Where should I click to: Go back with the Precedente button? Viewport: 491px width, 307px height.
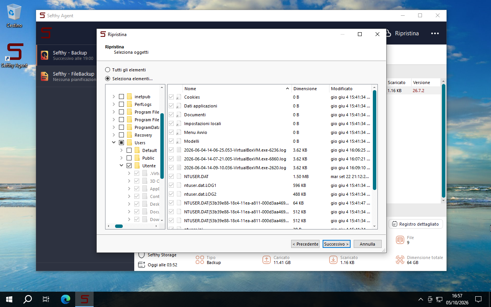(x=305, y=244)
